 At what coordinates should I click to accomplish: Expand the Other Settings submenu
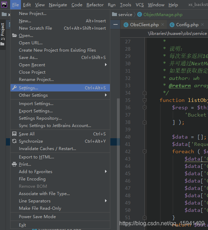pos(106,95)
